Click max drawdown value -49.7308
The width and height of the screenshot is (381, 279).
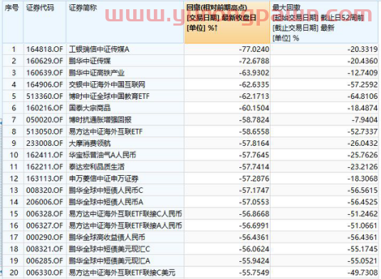pos(362,273)
